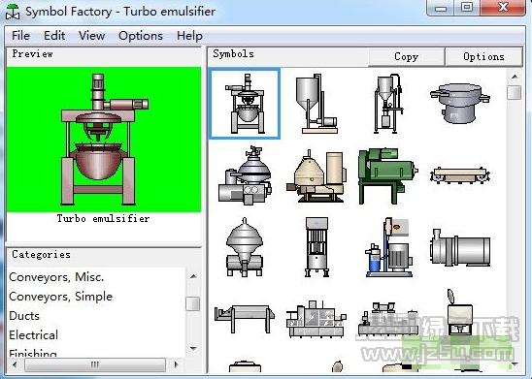Select the hopper with pump symbol
This screenshot has height=379, width=532.
316,104
